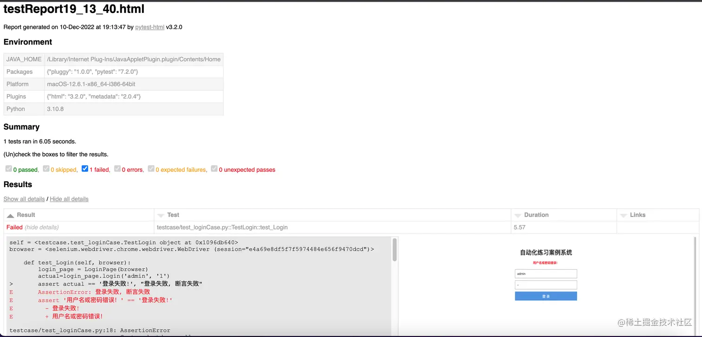702x337 pixels.
Task: Toggle the '0 errors' filter checkbox
Action: click(117, 169)
